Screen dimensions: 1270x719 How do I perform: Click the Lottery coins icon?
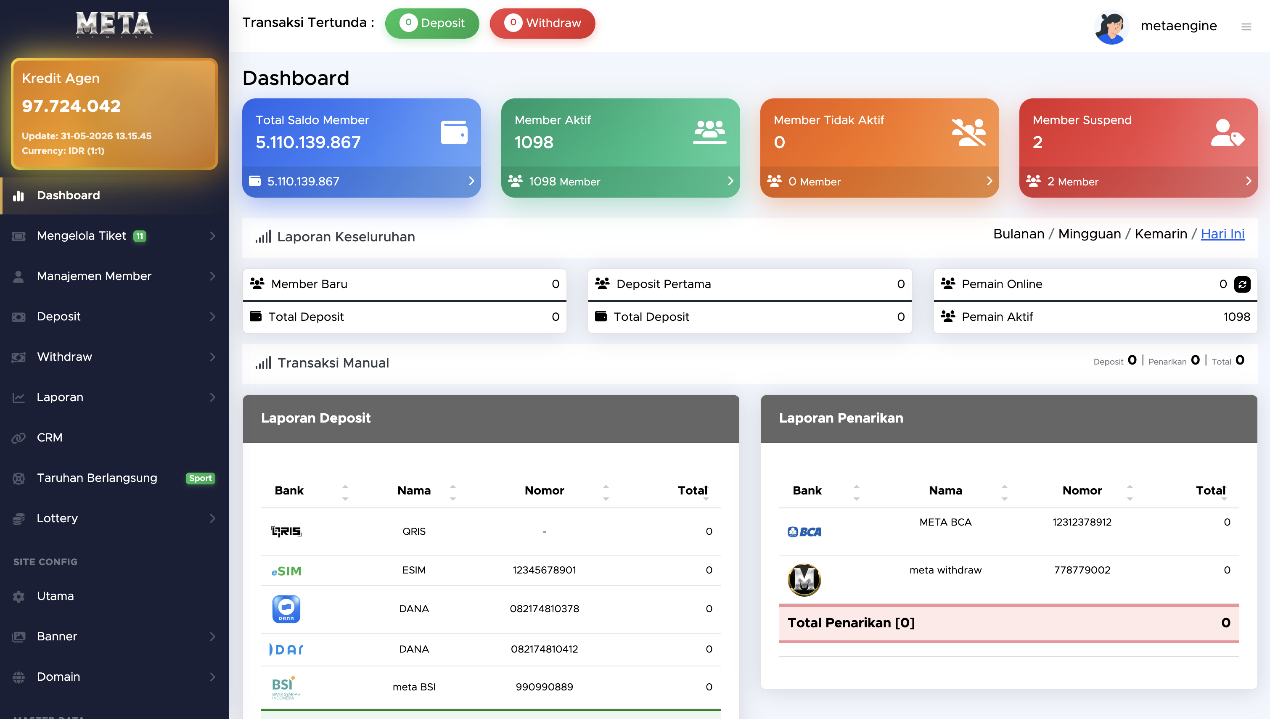coord(18,518)
